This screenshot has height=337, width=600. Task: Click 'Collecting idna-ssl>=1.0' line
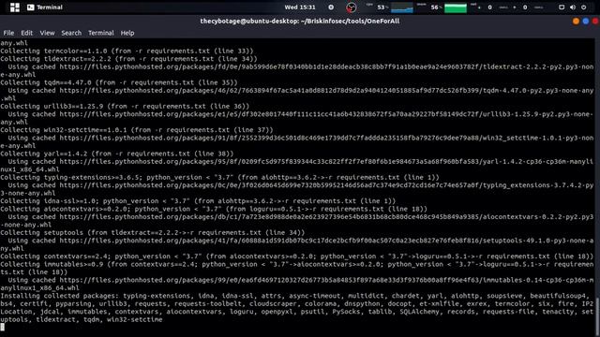[198, 201]
